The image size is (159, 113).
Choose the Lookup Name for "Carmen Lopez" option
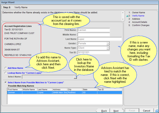pyautogui.click(x=6, y=73)
